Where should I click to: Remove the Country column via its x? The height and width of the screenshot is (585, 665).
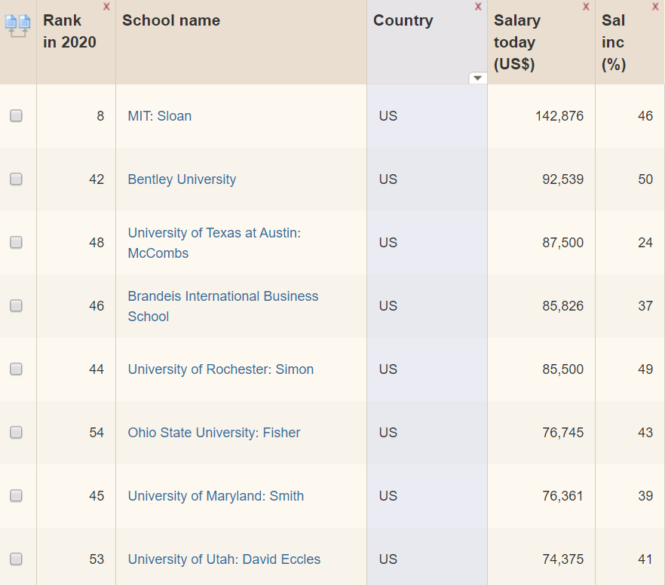[x=478, y=6]
